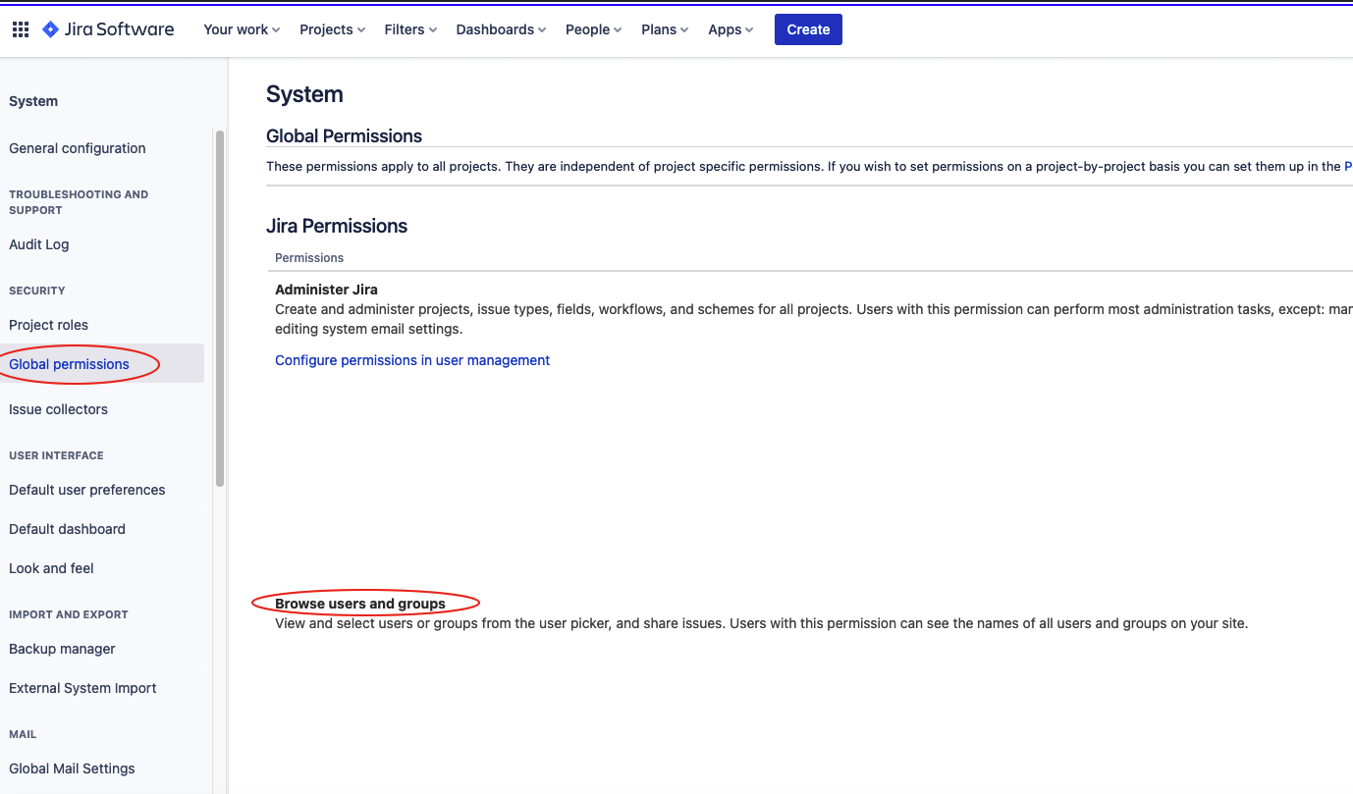
Task: Open Default dashboard settings
Action: (67, 529)
